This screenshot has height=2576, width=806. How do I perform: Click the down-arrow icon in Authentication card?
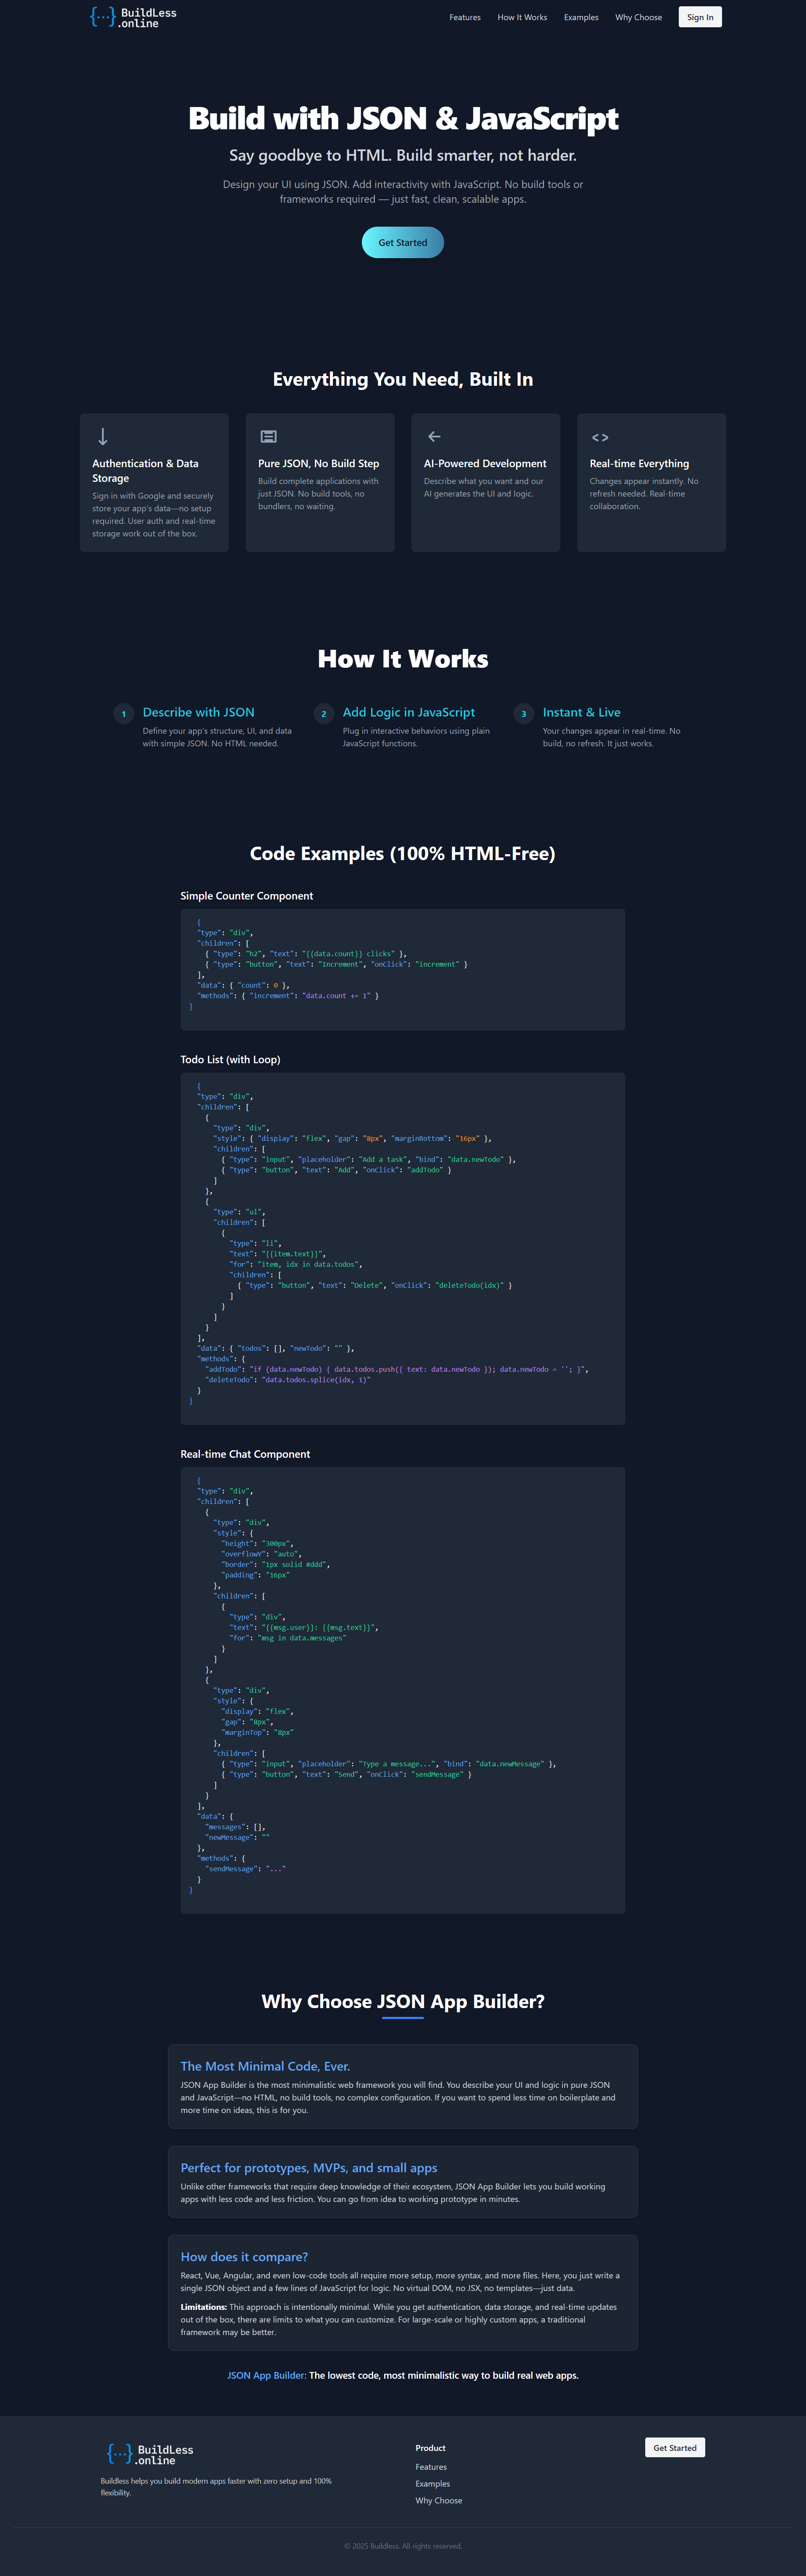102,437
